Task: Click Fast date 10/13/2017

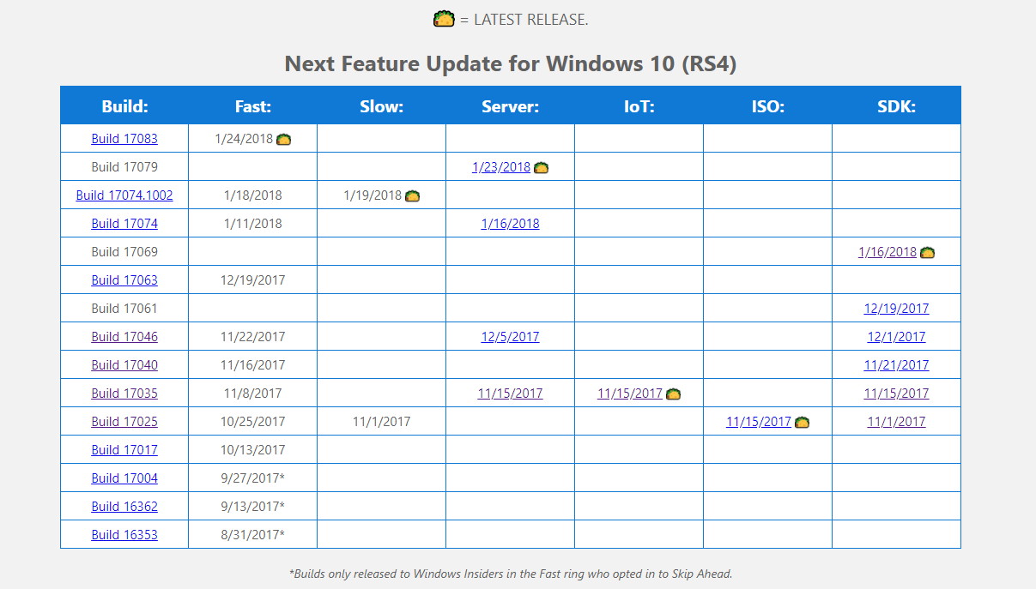Action: 253,450
